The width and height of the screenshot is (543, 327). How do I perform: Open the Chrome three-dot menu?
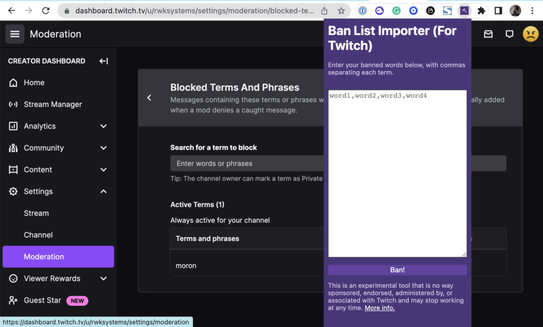pyautogui.click(x=532, y=11)
